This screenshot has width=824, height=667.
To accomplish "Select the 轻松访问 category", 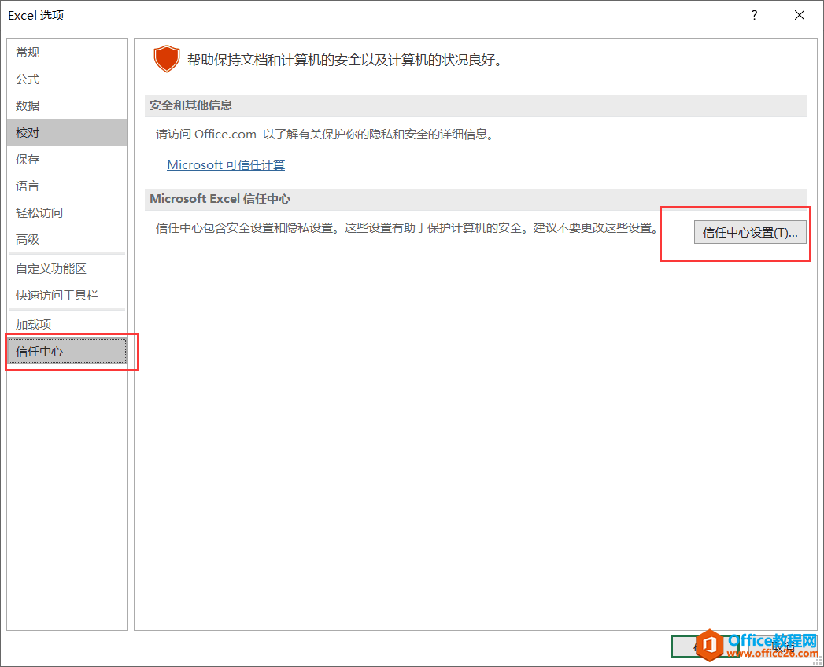I will point(67,212).
